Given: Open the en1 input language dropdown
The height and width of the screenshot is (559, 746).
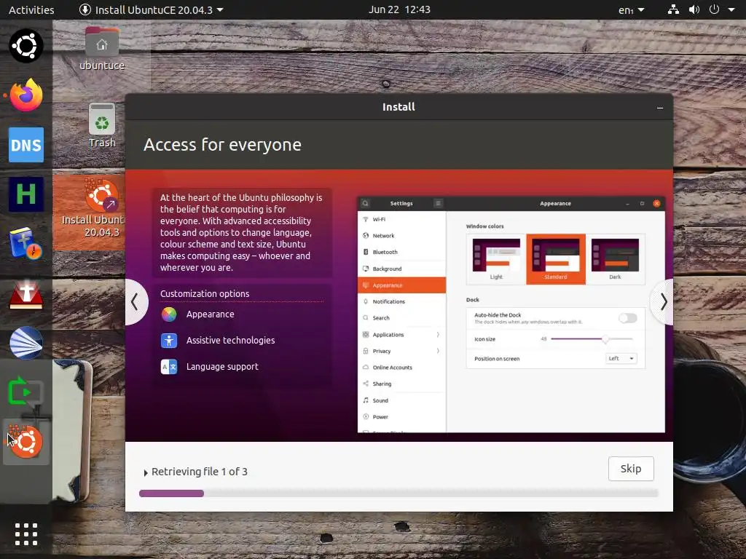Looking at the screenshot, I should pos(632,9).
